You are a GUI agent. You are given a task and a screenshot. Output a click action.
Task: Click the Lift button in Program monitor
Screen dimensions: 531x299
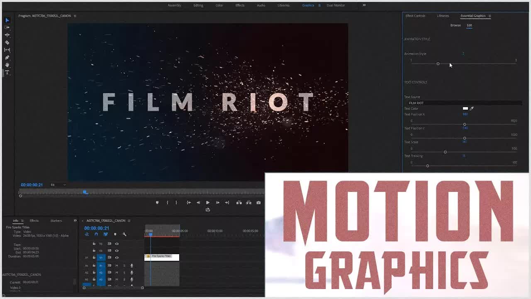(x=239, y=203)
